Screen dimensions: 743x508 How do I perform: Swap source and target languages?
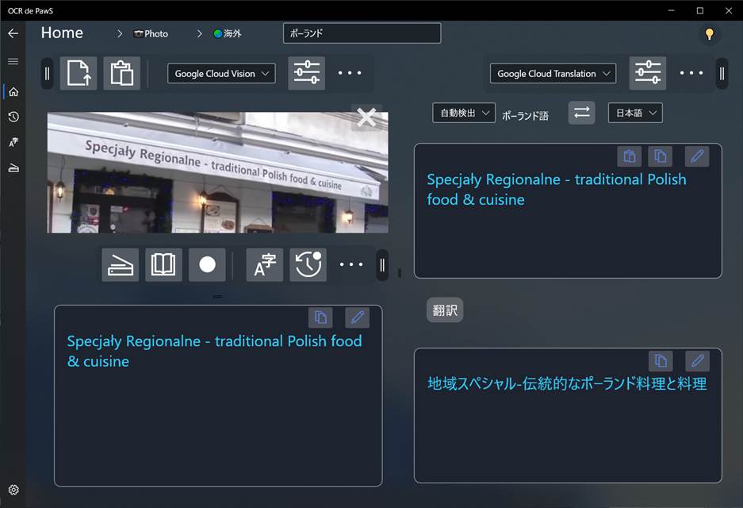point(581,113)
